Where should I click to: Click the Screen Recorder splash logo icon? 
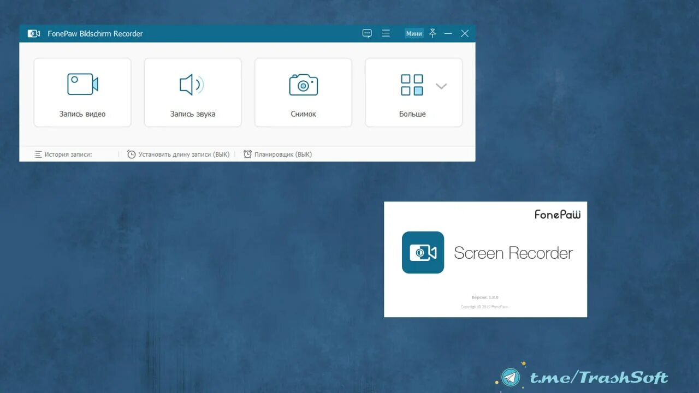423,252
